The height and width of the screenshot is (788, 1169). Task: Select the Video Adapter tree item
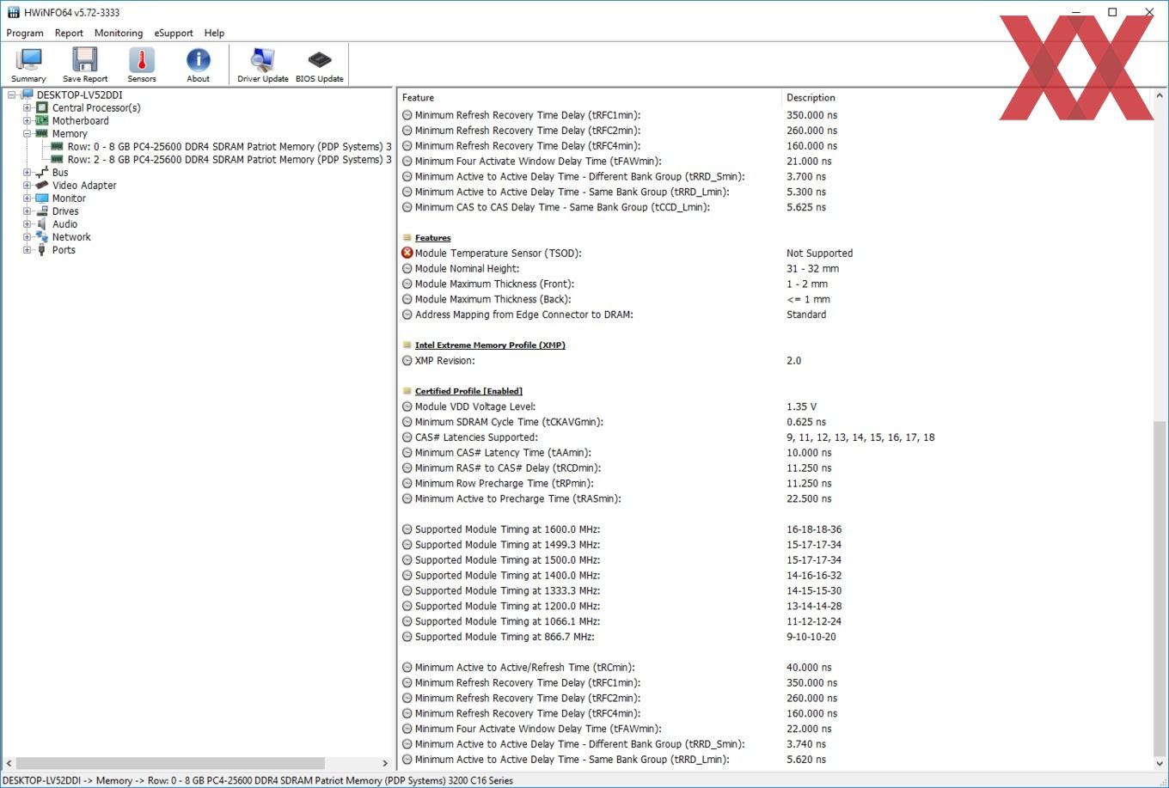(x=84, y=185)
